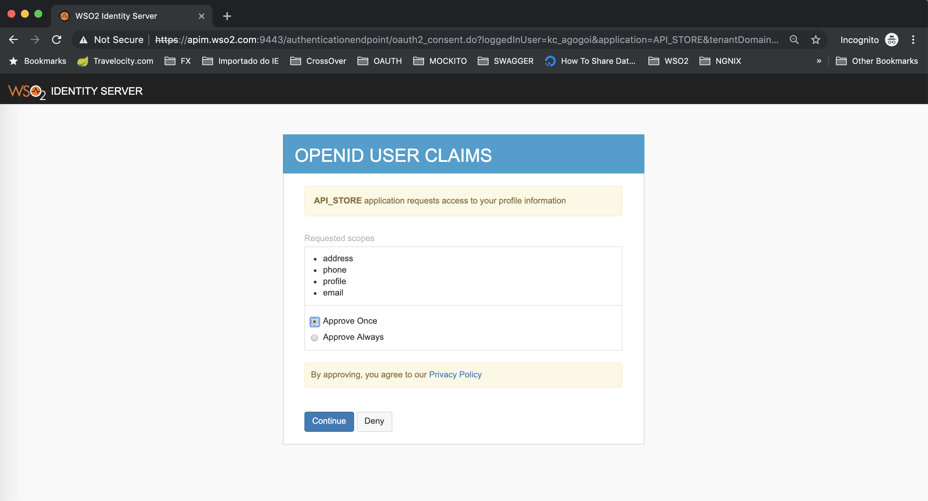This screenshot has height=501, width=928.
Task: Select the Approve Once radio option
Action: tap(314, 321)
